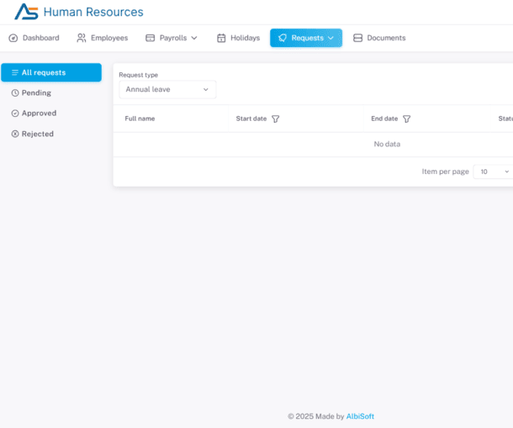Click the Dashboard gauge icon
This screenshot has height=428, width=513.
13,38
